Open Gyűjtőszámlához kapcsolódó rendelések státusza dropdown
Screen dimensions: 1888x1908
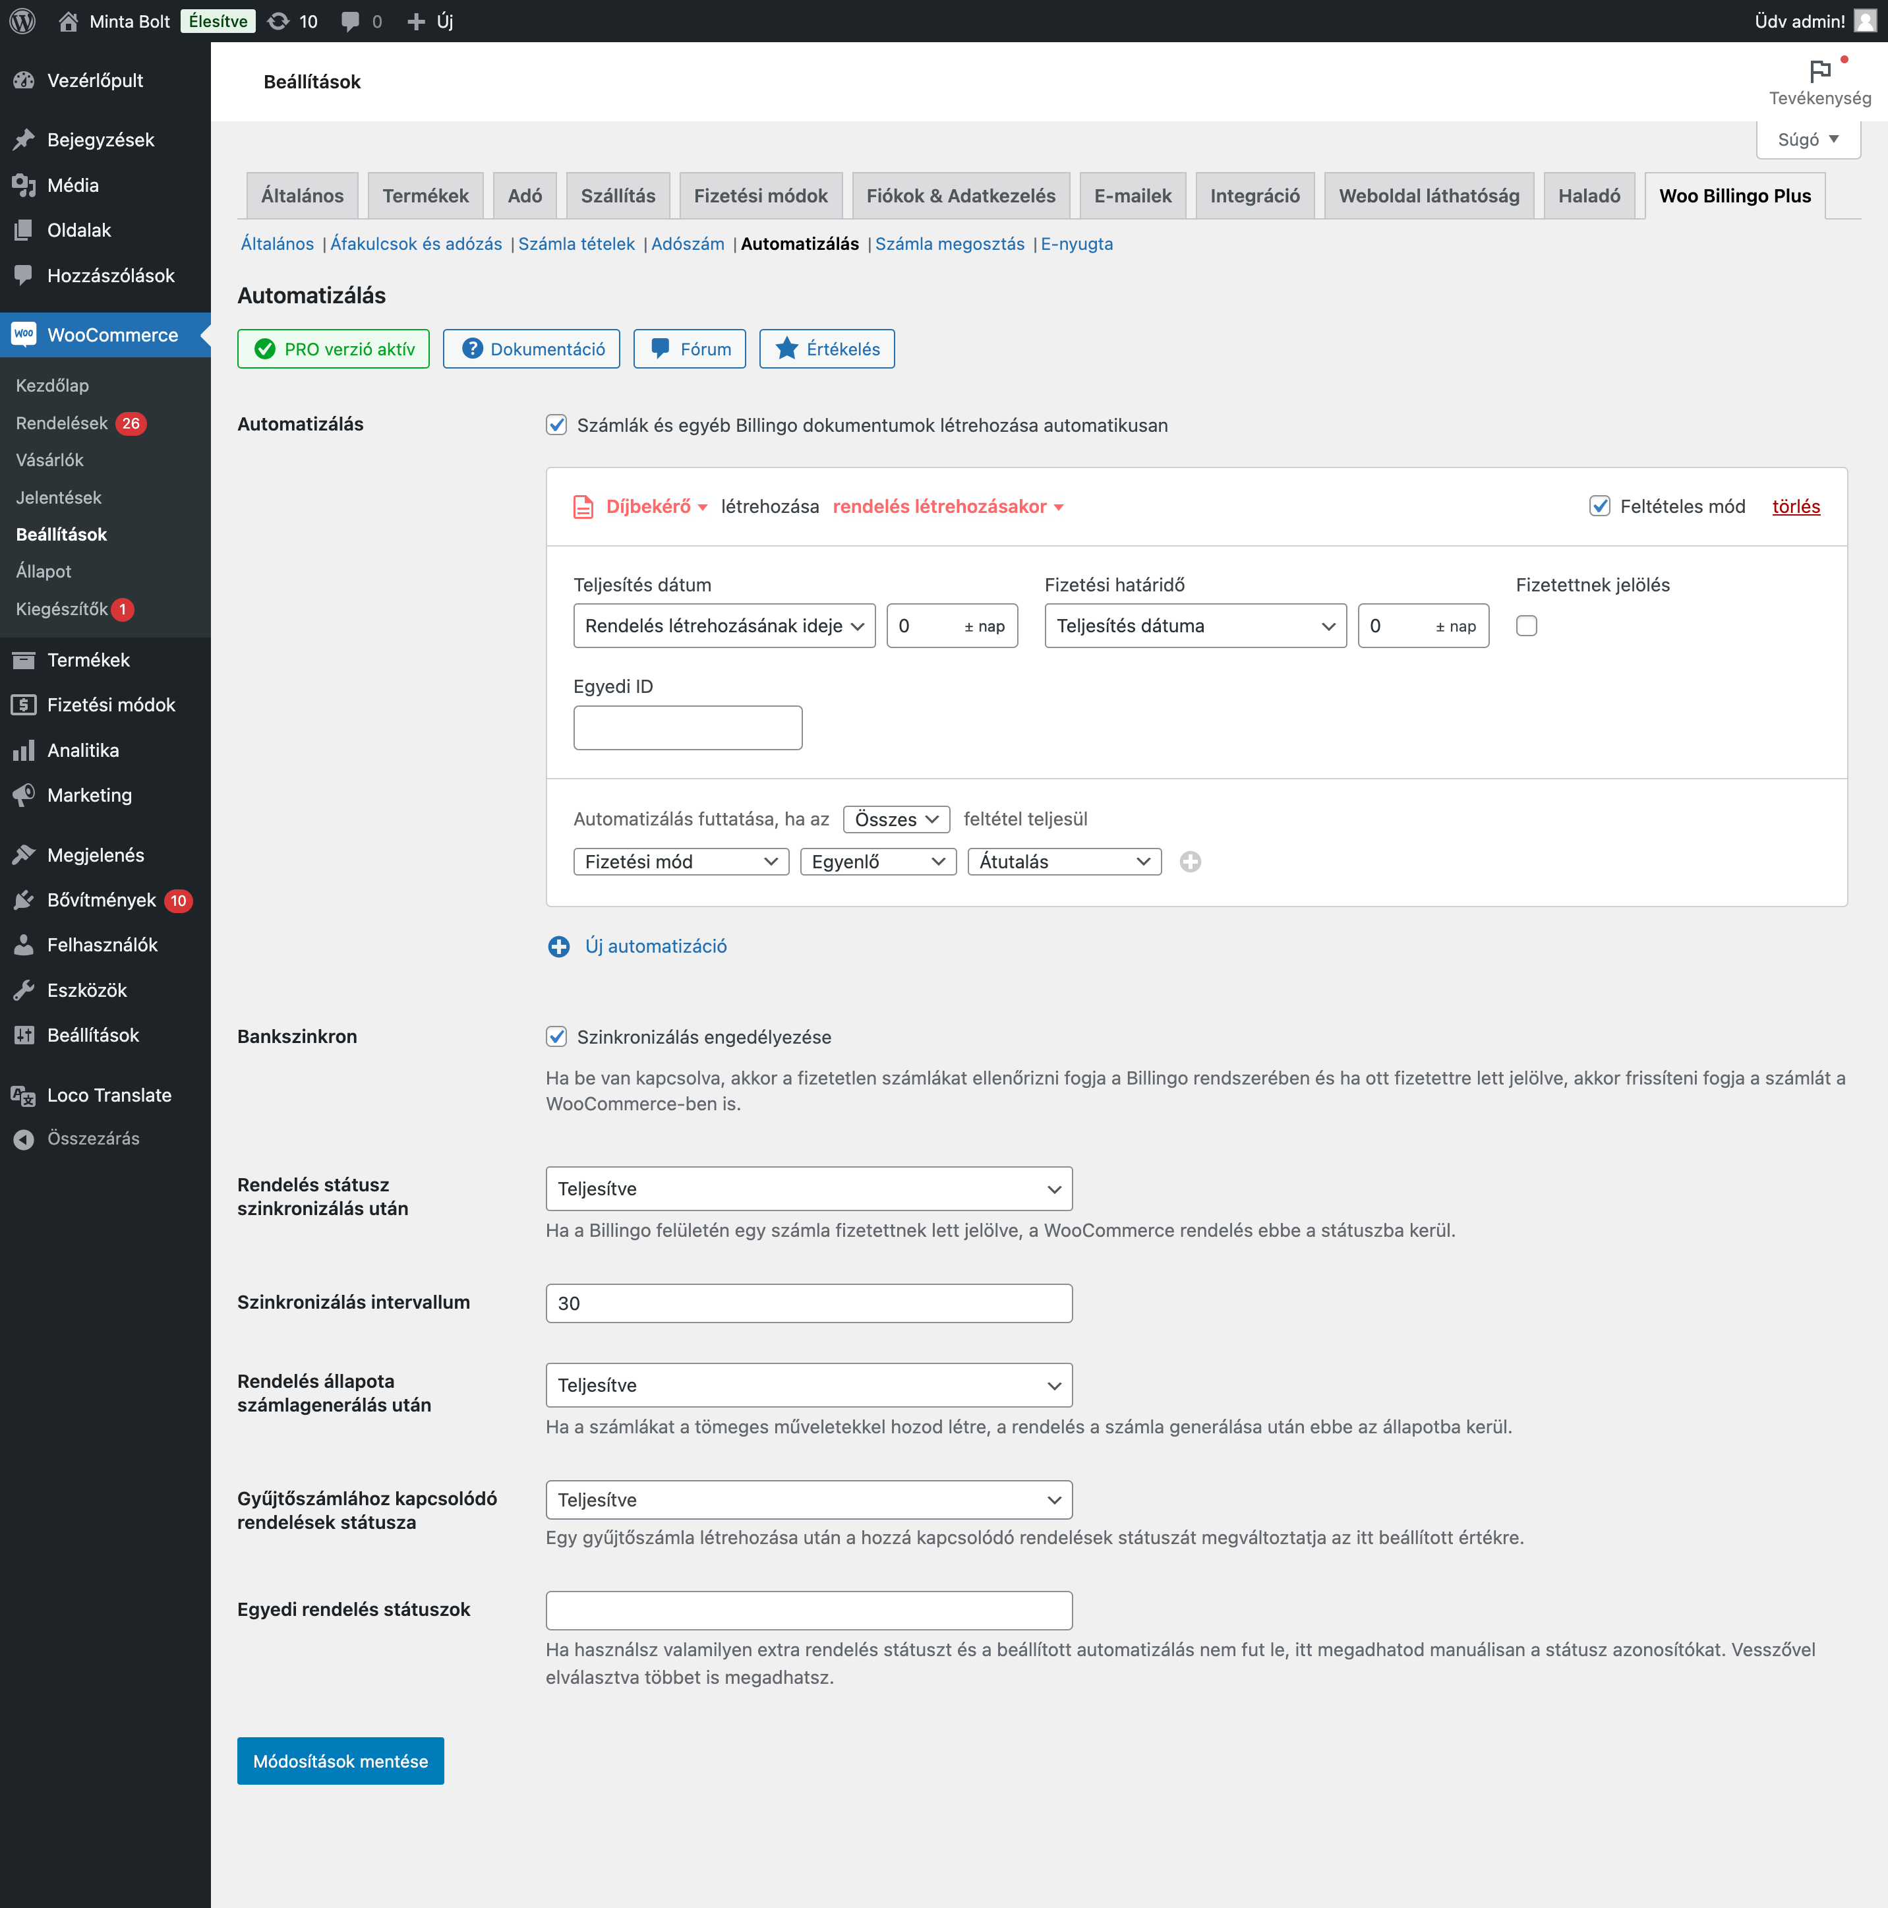pos(809,1499)
